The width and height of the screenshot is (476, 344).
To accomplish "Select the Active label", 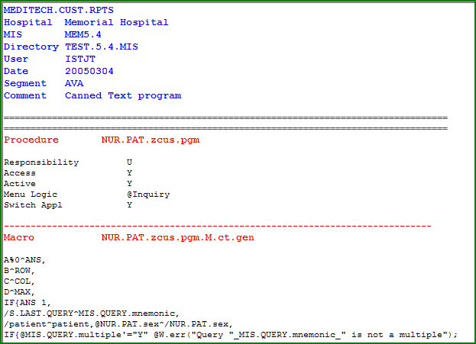I will tap(20, 183).
